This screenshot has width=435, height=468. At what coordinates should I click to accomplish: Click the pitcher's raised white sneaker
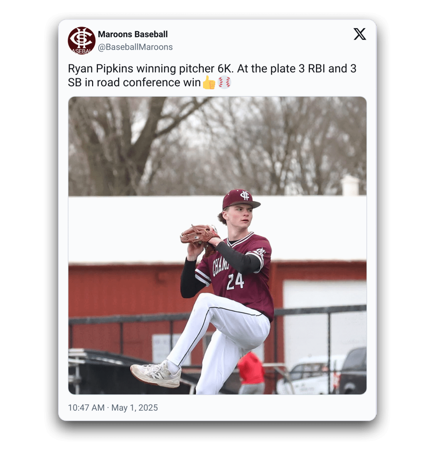coord(156,373)
